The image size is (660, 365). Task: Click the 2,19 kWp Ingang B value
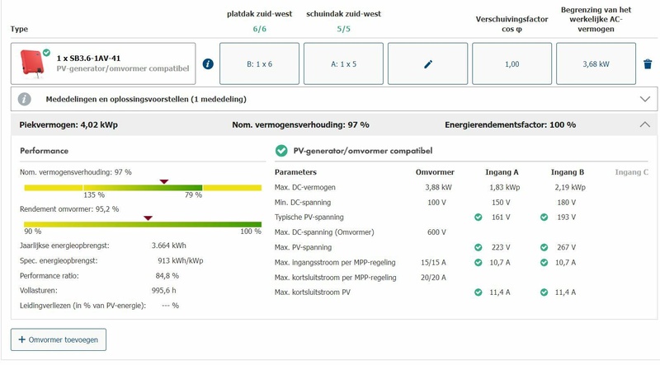coord(570,187)
